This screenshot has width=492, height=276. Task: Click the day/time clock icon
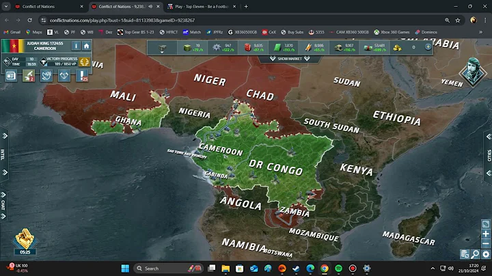pos(7,61)
